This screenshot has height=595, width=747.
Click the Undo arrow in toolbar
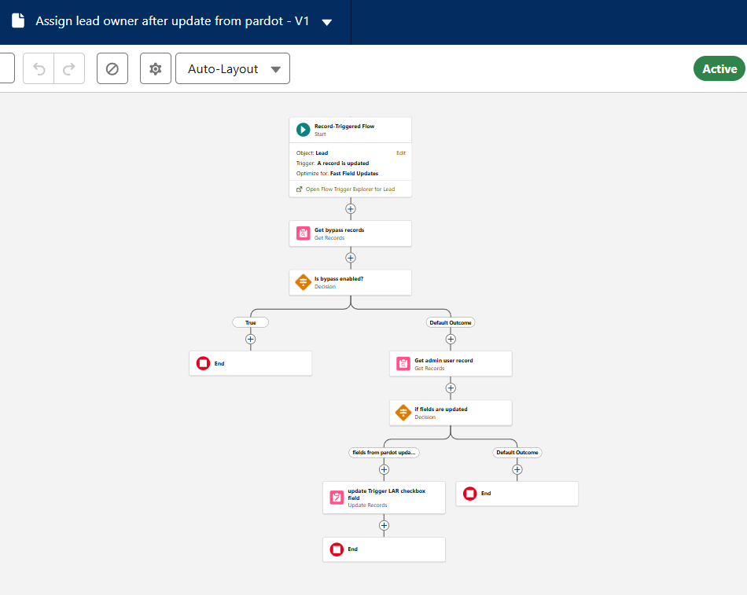click(39, 68)
